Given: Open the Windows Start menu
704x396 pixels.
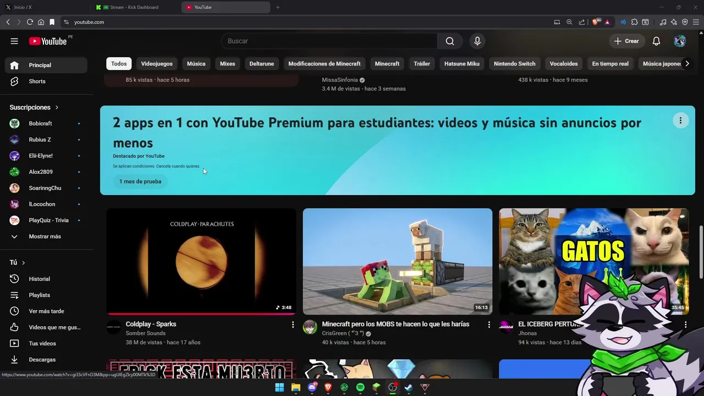Looking at the screenshot, I should pos(279,387).
